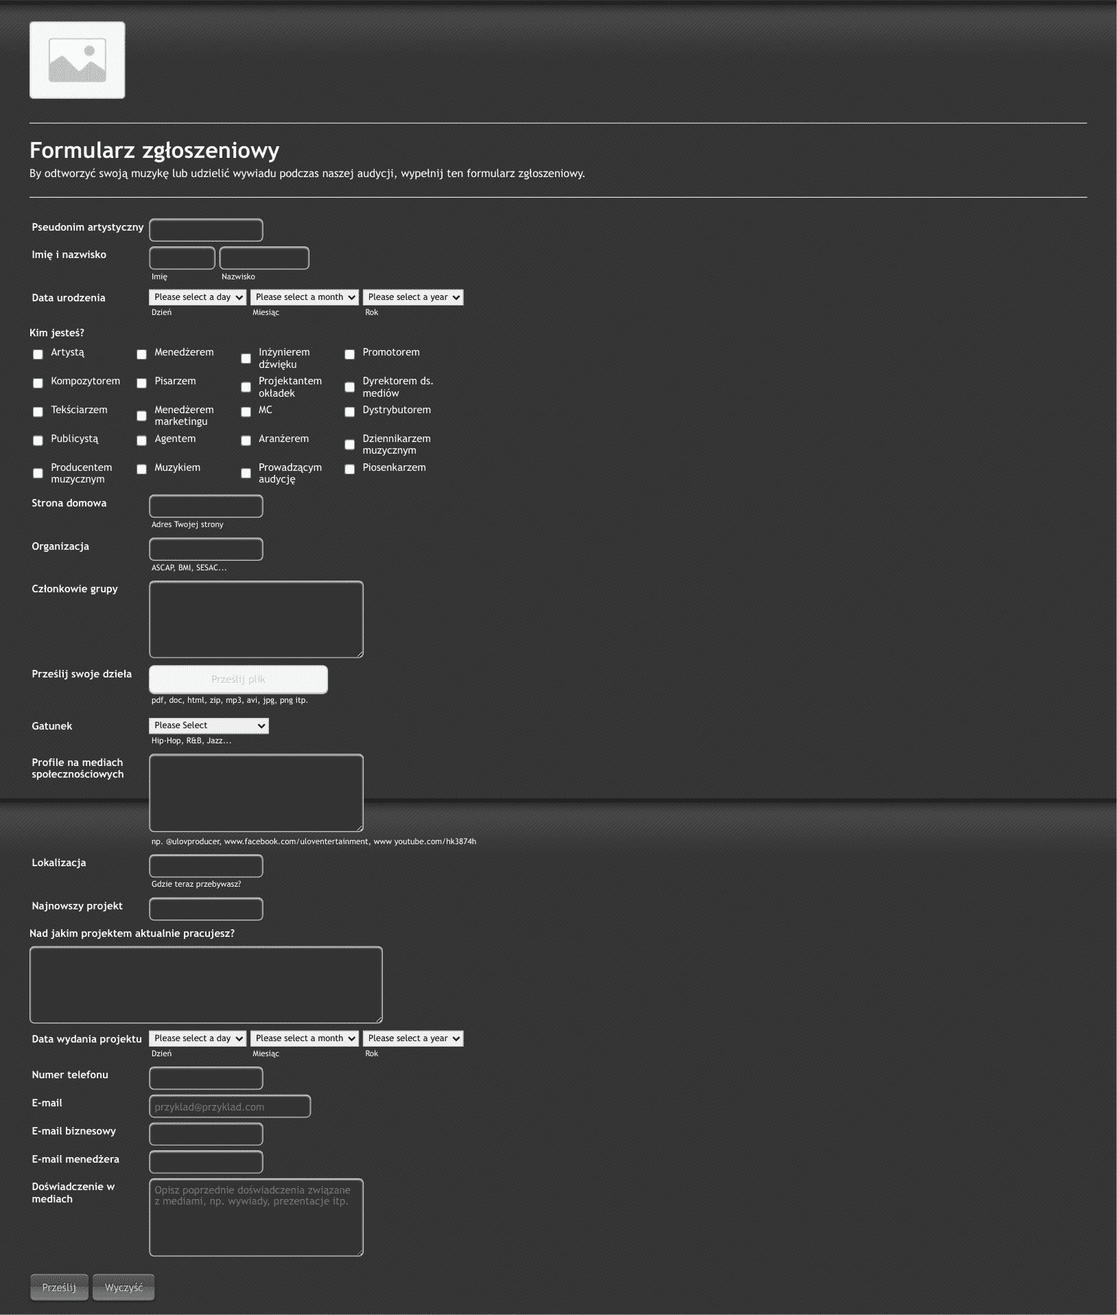Click the 'pdf, doc, html, zip' file types hint
The image size is (1117, 1315).
(x=230, y=700)
